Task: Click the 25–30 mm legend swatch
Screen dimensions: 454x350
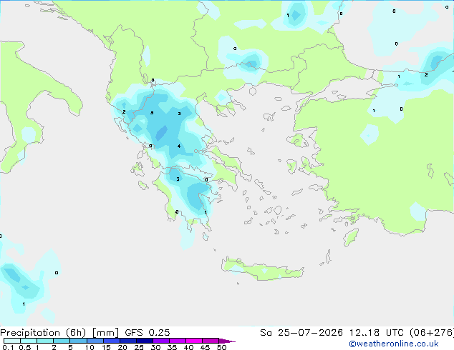Action: (x=145, y=341)
